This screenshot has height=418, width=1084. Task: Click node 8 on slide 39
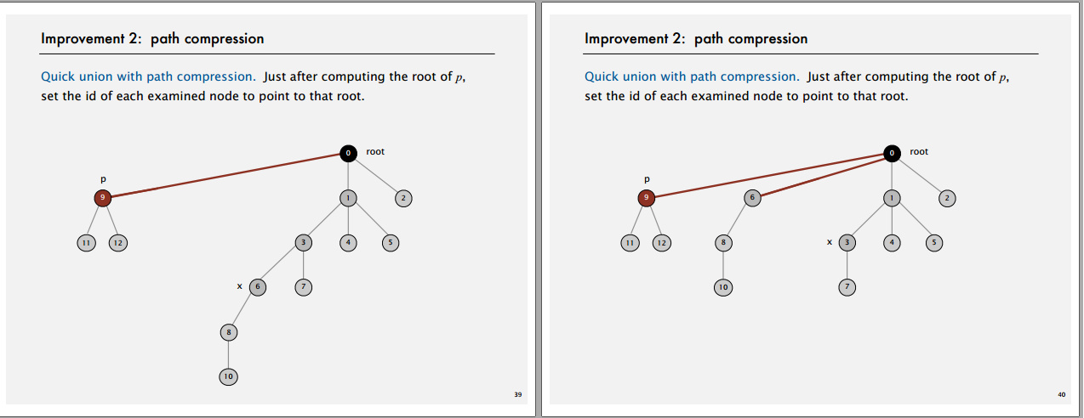pyautogui.click(x=227, y=332)
